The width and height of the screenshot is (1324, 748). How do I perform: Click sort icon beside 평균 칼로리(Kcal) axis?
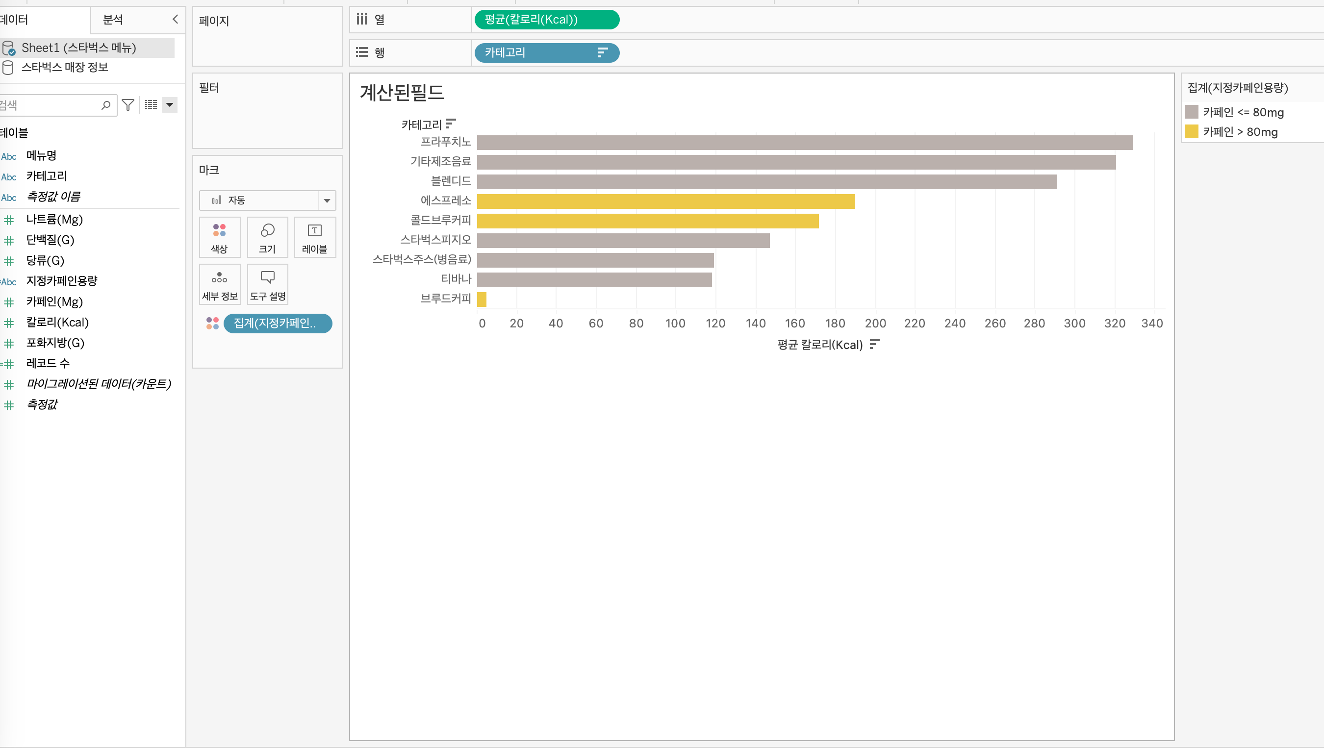874,344
